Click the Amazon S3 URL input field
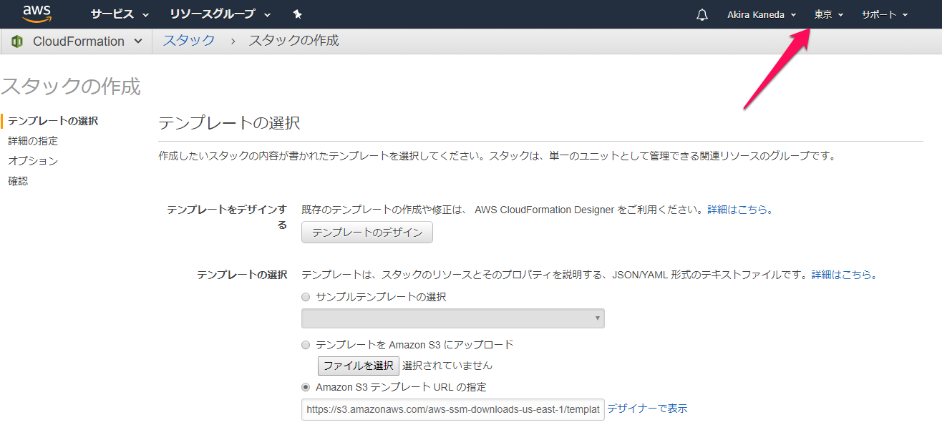The width and height of the screenshot is (942, 435). [452, 409]
